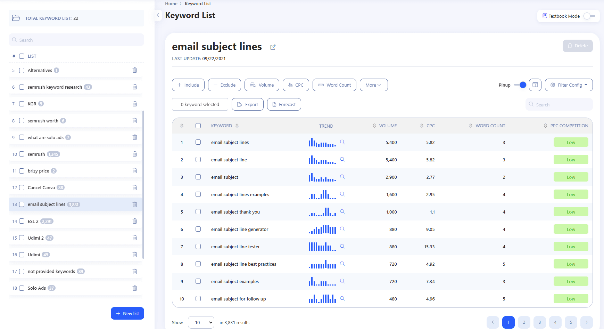Select the Udimi list checkbox

click(x=22, y=255)
